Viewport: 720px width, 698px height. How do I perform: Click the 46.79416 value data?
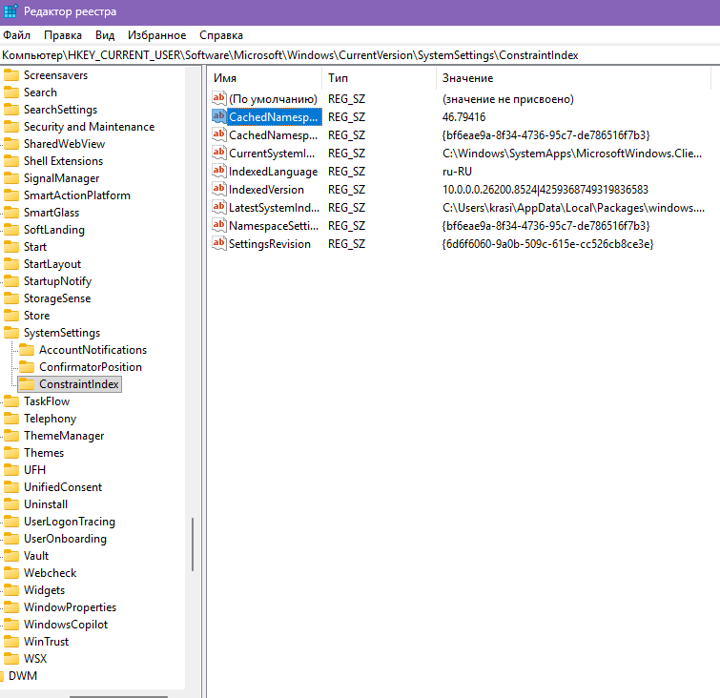463,117
